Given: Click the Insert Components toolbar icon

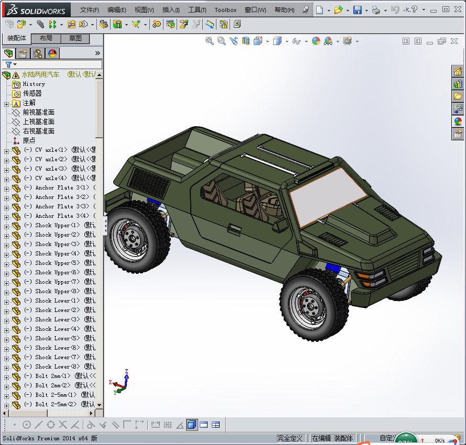Looking at the screenshot, I should [x=21, y=24].
